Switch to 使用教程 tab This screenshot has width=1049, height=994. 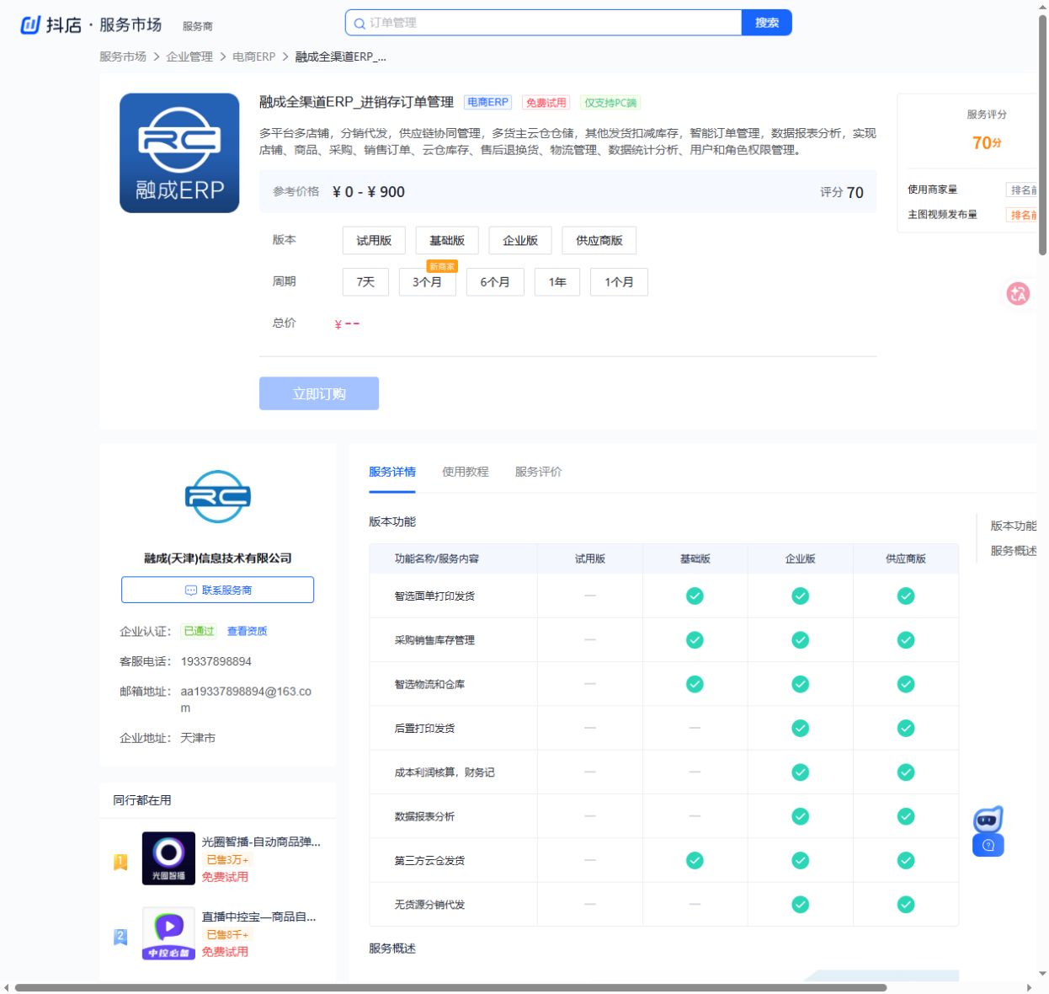466,472
